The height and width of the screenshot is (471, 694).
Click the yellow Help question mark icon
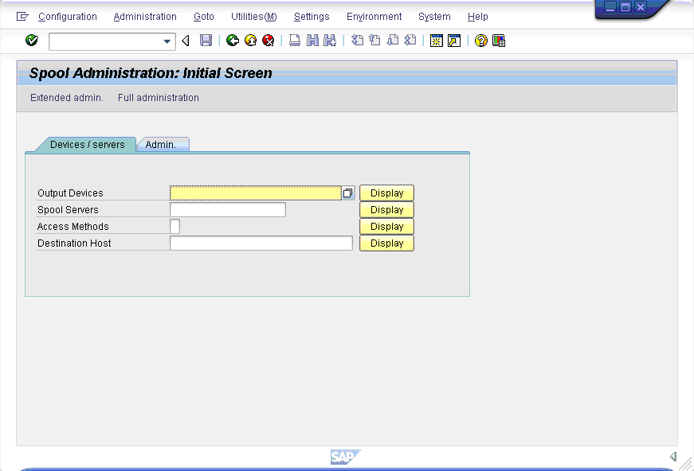480,41
